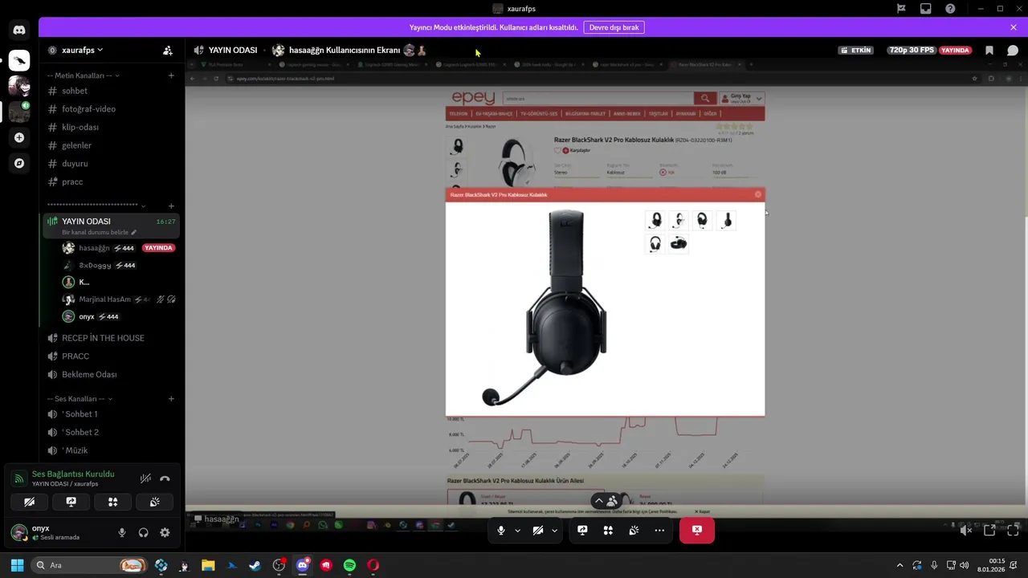Open Discord direct messages home icon
The image size is (1028, 578).
(19, 31)
